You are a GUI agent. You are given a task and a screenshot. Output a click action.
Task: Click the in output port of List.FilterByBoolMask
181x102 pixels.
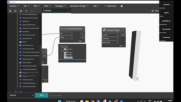tap(83, 33)
